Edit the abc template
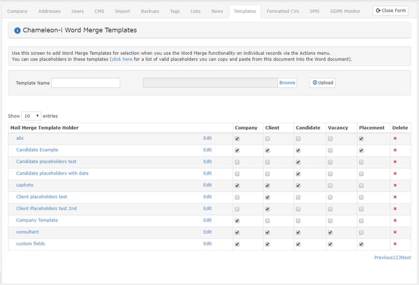 (x=208, y=138)
